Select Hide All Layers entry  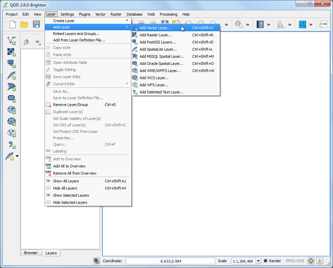(88, 188)
